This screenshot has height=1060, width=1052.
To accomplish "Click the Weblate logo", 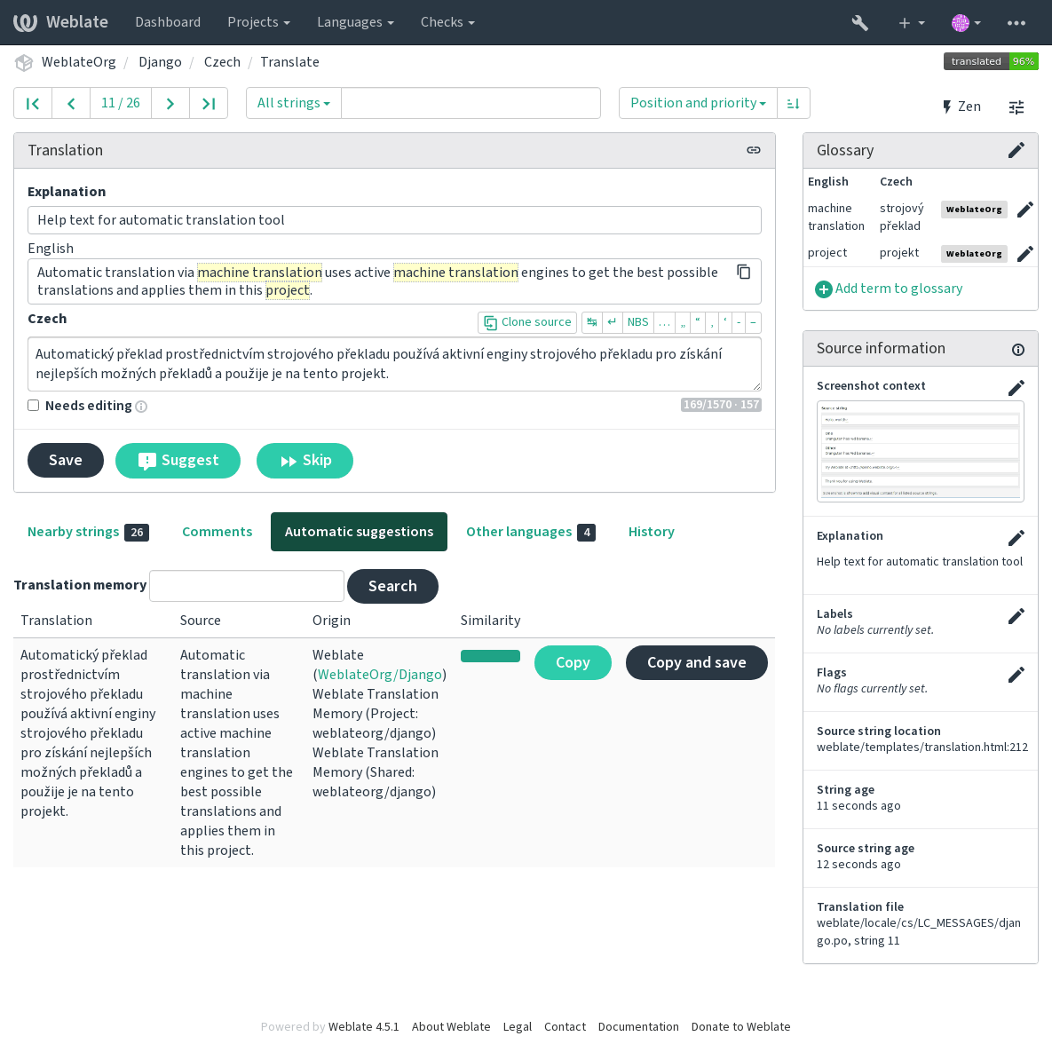I will pyautogui.click(x=61, y=22).
